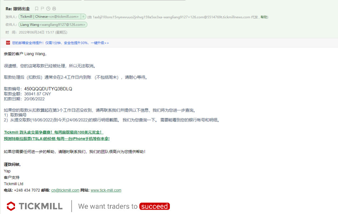Click the greeting line 亲爱的客户 Liang Wang
The height and width of the screenshot is (214, 338).
(x=25, y=54)
